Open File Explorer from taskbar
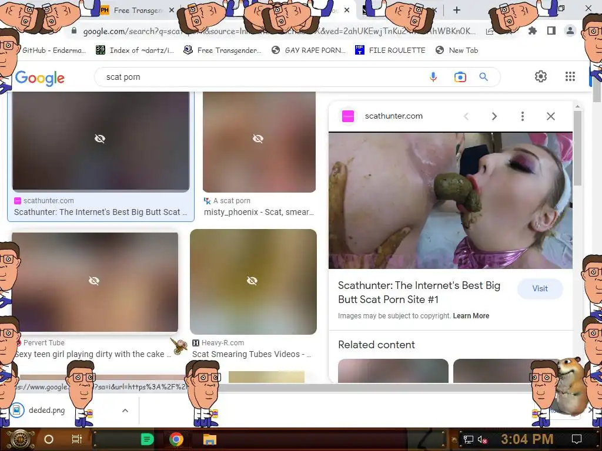This screenshot has width=602, height=451. click(210, 439)
